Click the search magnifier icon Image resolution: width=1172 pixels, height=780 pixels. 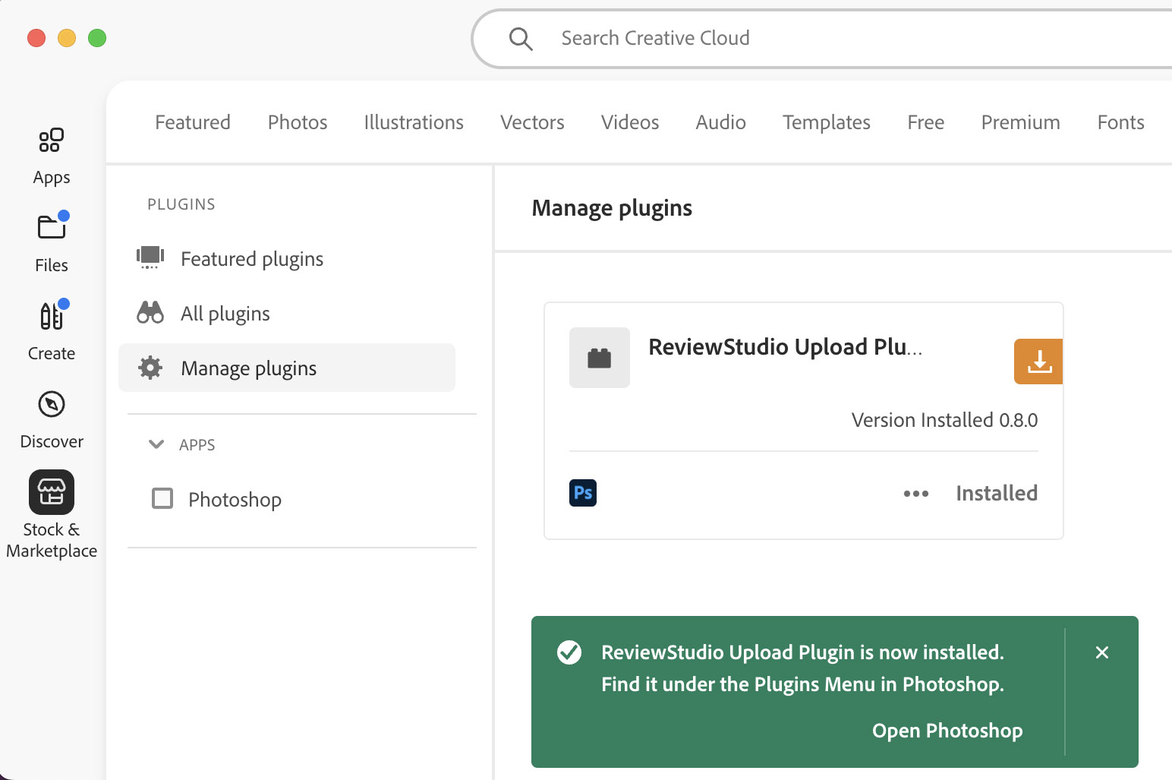pos(521,39)
